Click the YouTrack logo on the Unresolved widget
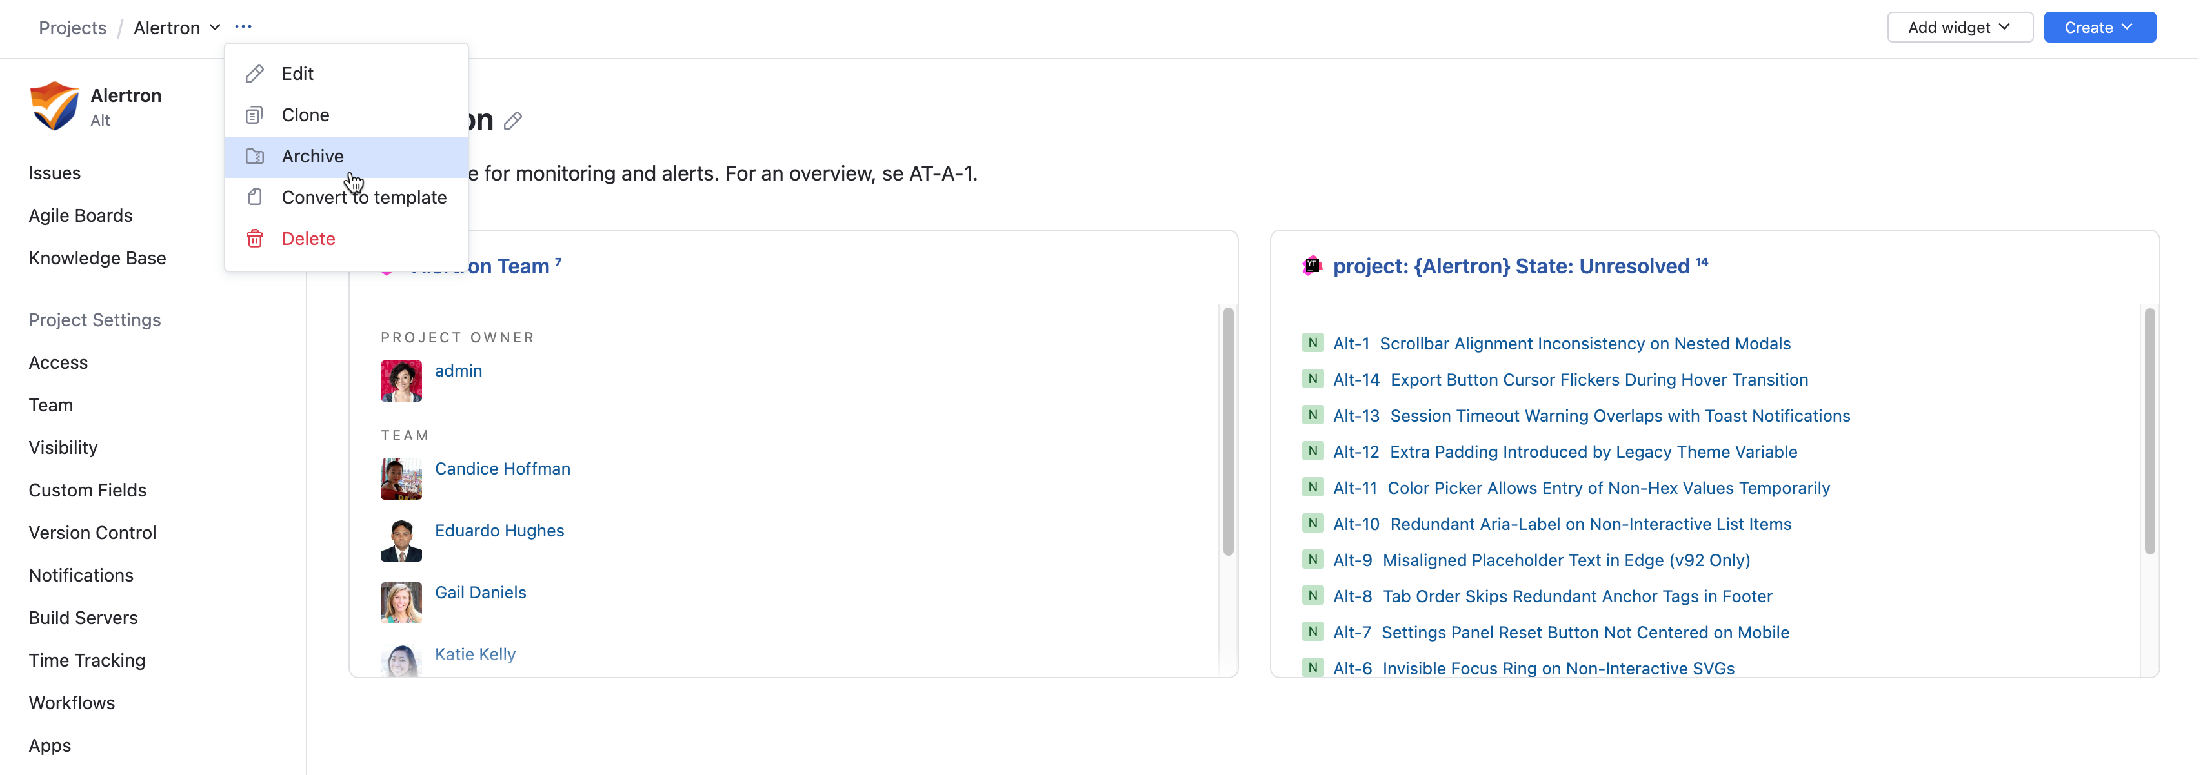The image size is (2203, 775). 1311,266
